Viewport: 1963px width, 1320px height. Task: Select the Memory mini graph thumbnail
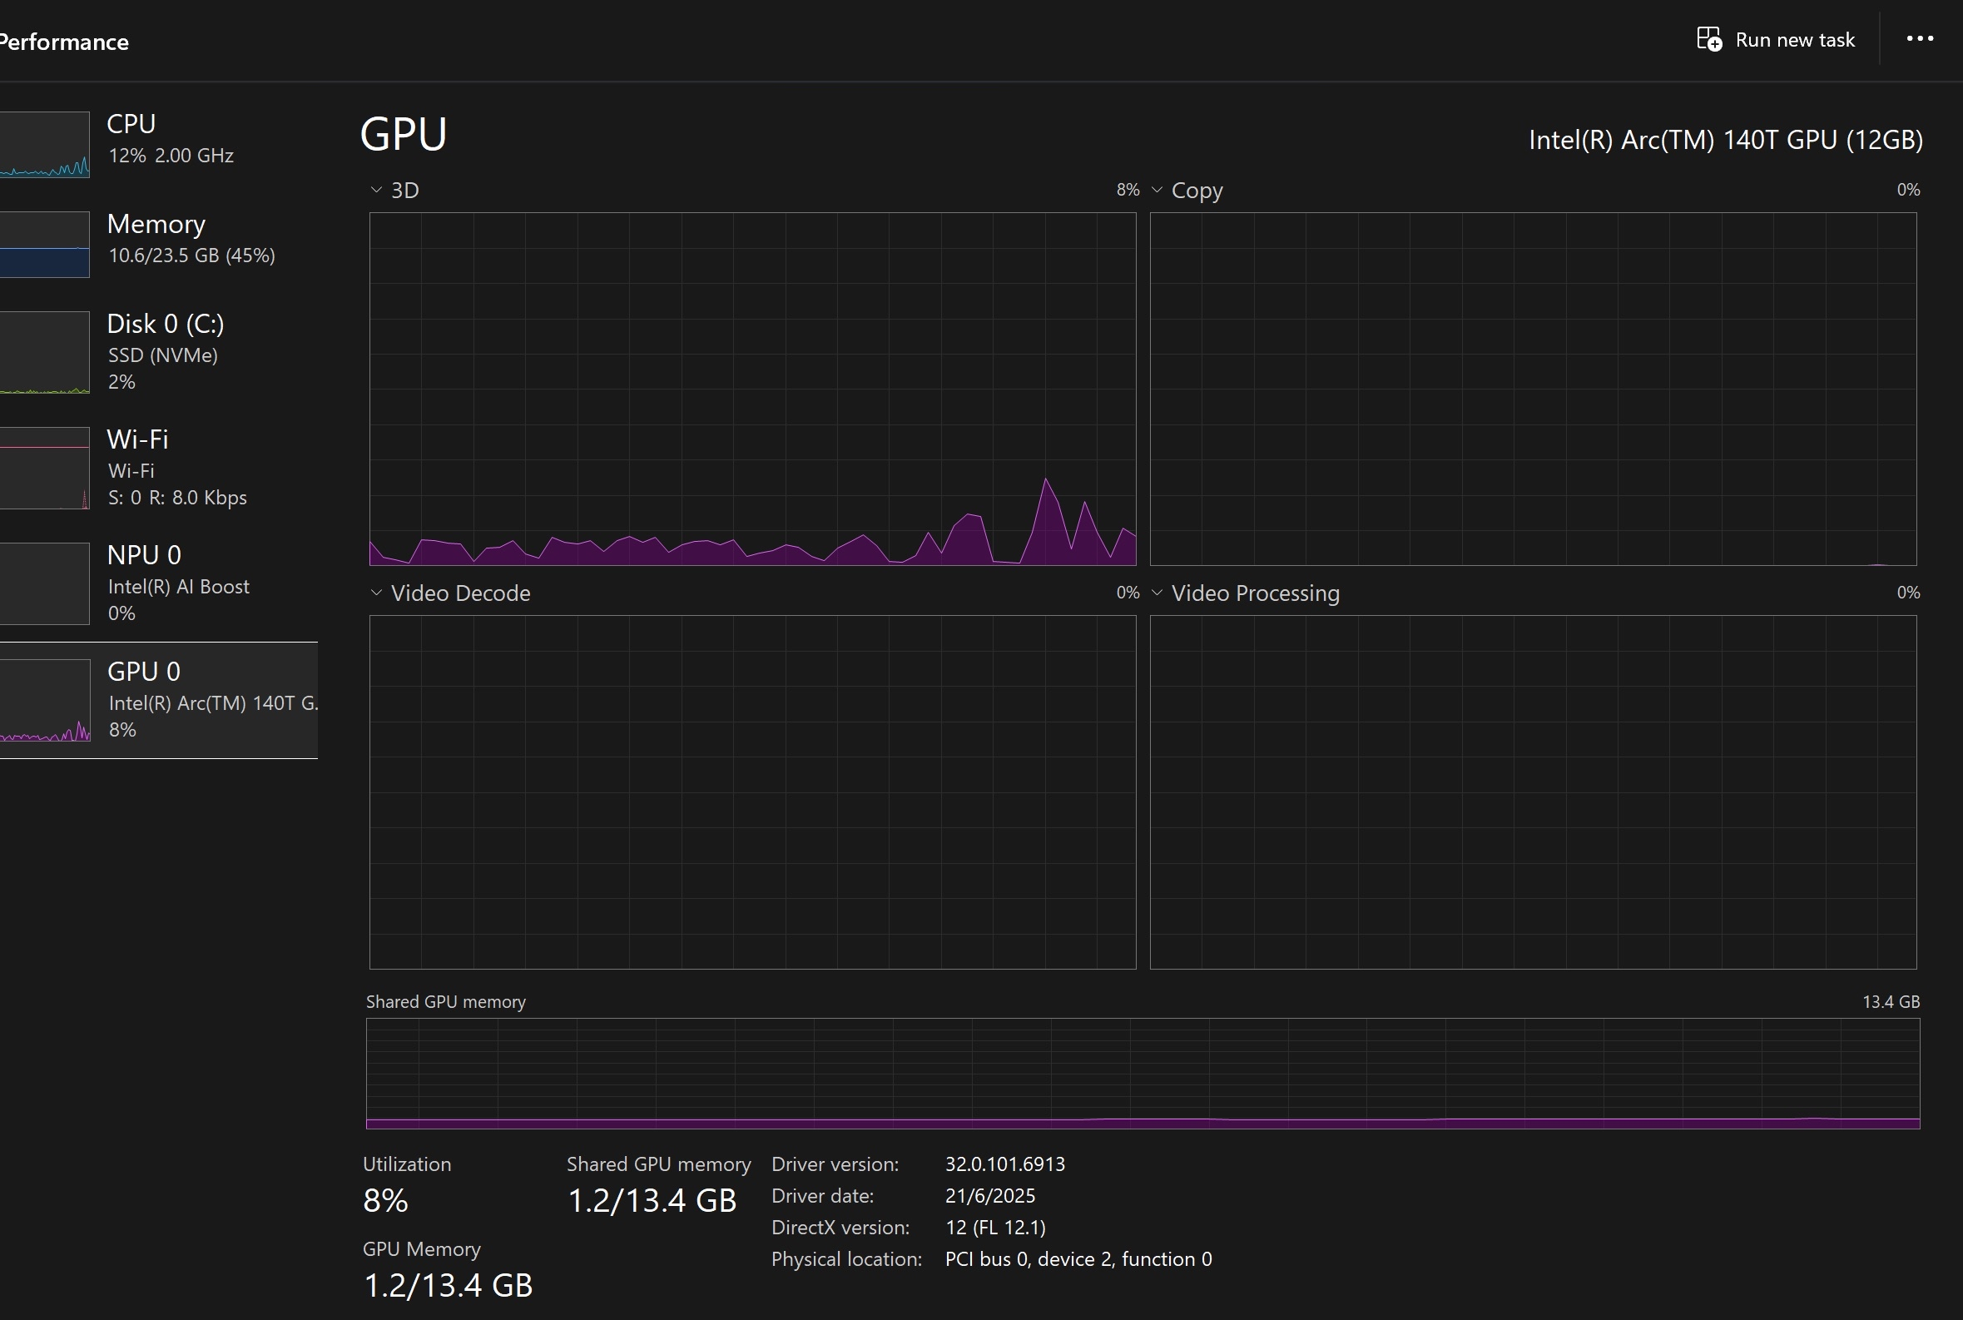coord(45,244)
